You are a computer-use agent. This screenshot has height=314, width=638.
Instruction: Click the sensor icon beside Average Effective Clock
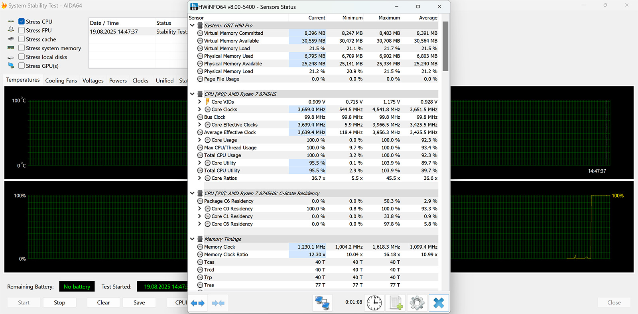(200, 132)
